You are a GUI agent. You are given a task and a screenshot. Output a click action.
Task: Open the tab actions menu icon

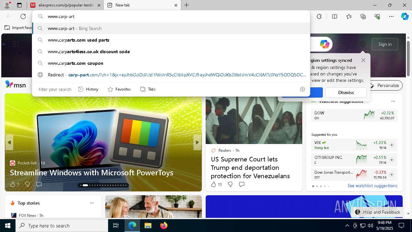click(19, 5)
